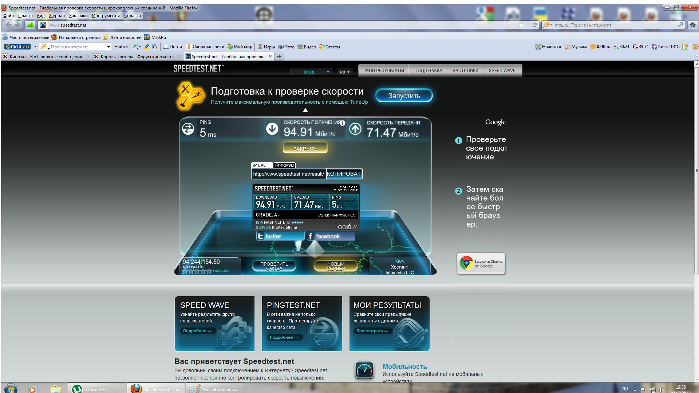Image resolution: width=699 pixels, height=393 pixels.
Task: Click the Киев -13°C weather indicator
Action: [x=666, y=47]
